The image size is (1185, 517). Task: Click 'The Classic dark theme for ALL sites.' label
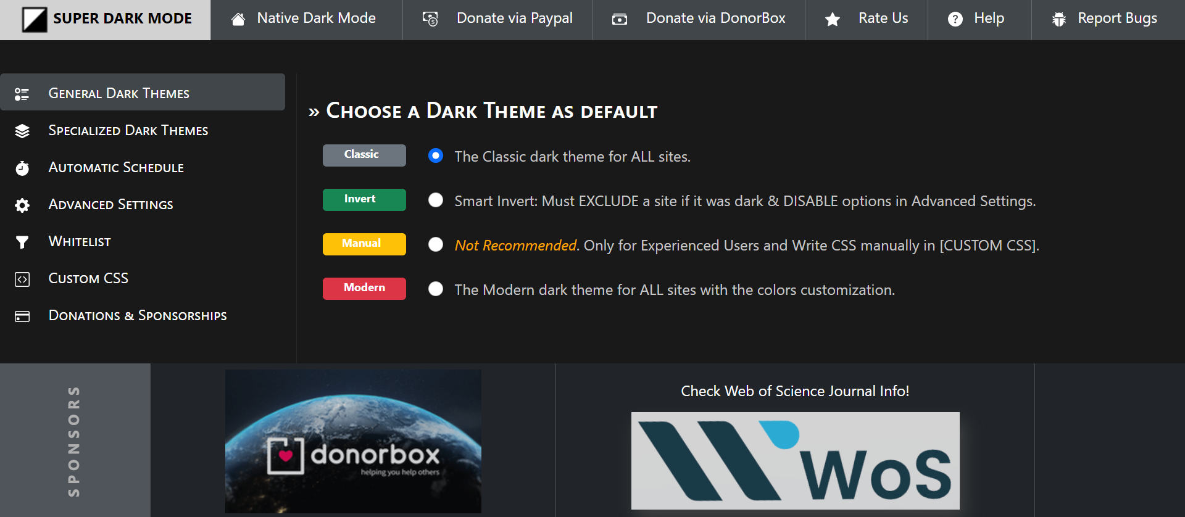[572, 157]
